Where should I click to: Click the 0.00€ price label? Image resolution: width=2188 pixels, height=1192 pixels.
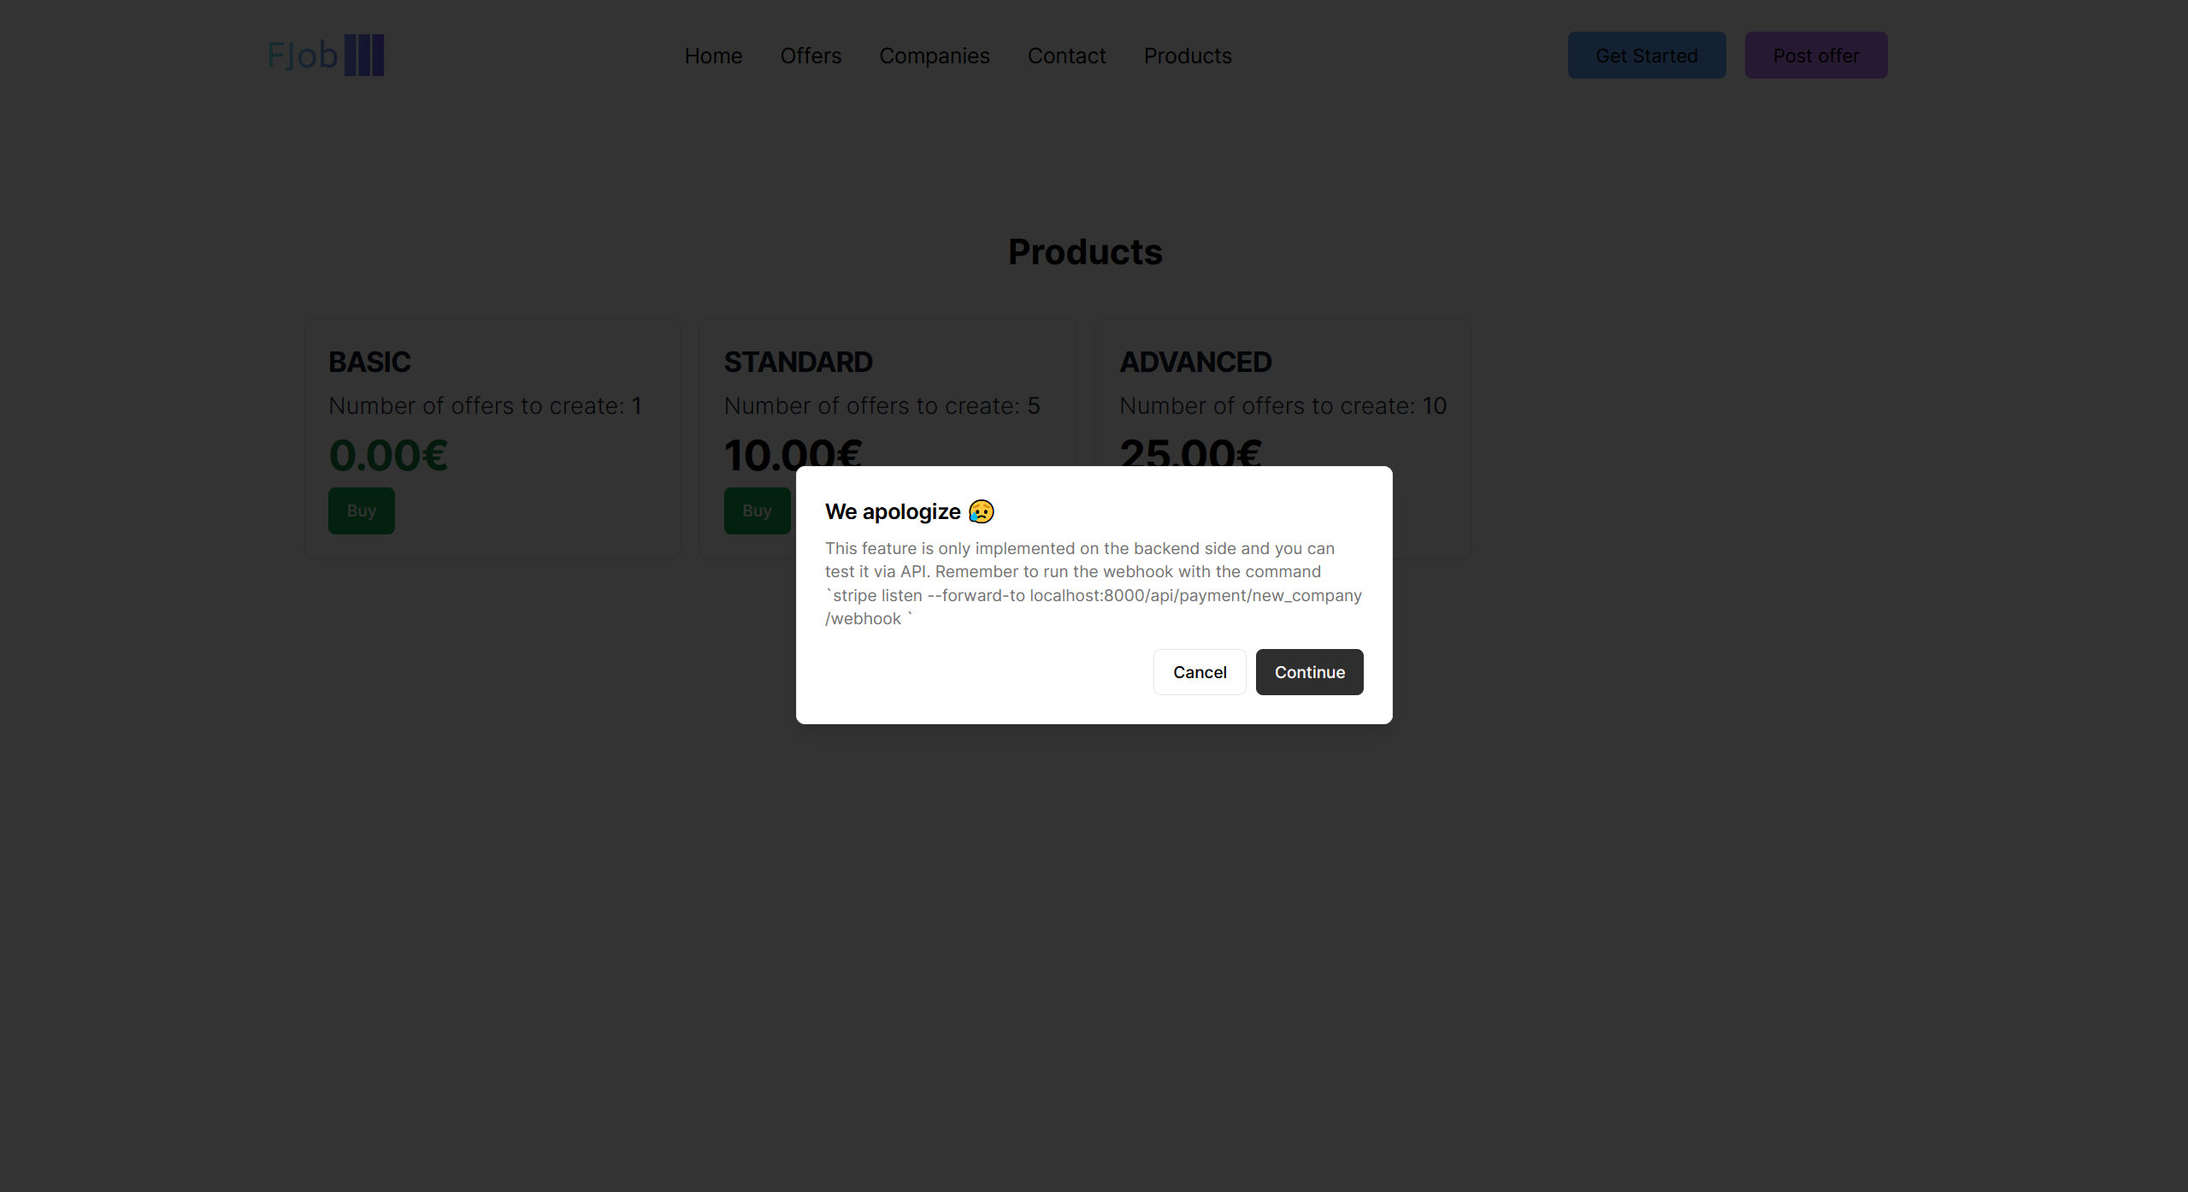click(388, 455)
